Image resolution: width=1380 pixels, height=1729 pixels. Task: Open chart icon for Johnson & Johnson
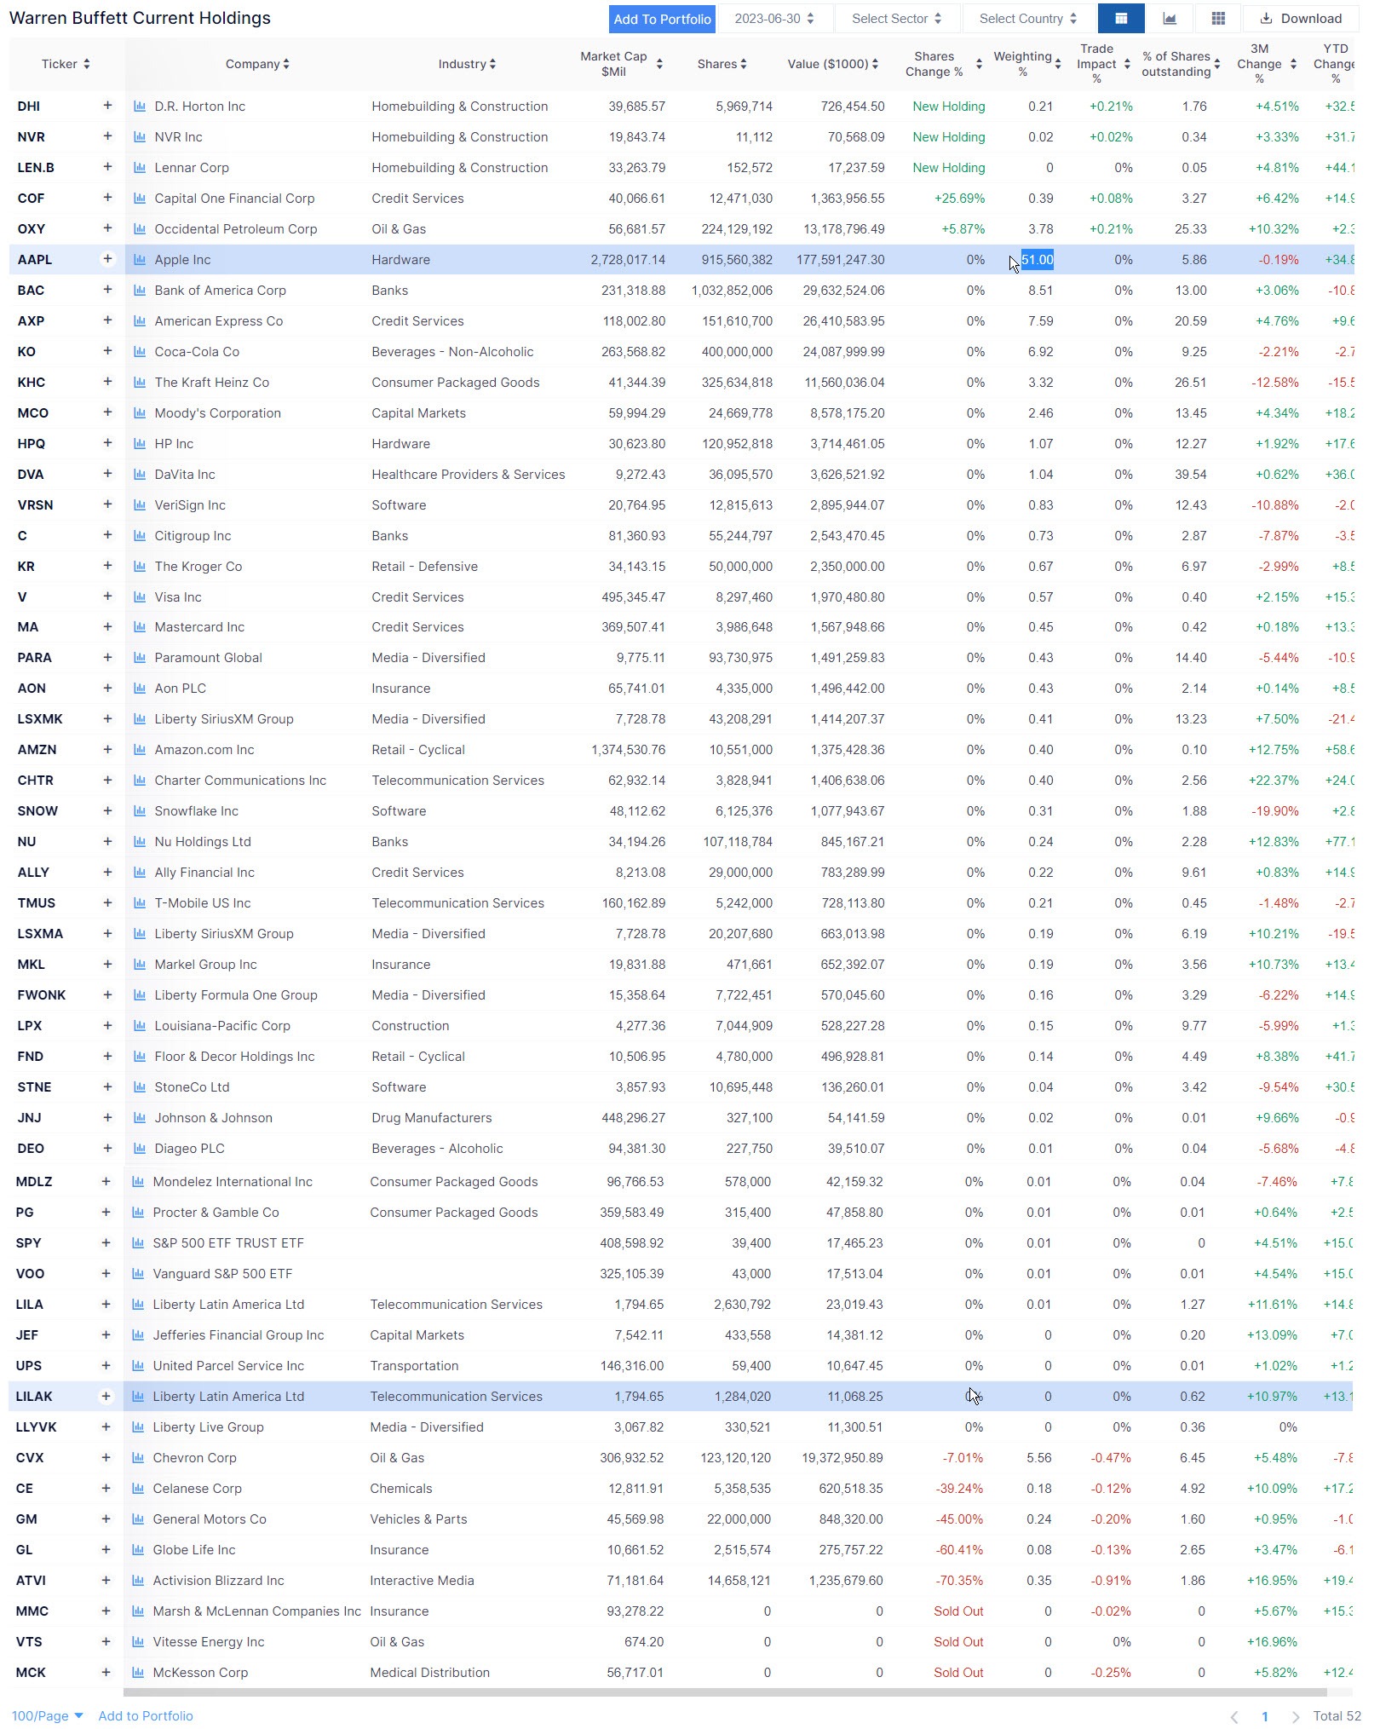[140, 1118]
